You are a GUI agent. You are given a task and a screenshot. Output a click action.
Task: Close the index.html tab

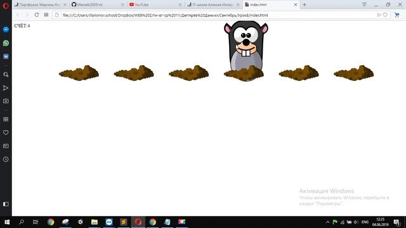tap(296, 4)
